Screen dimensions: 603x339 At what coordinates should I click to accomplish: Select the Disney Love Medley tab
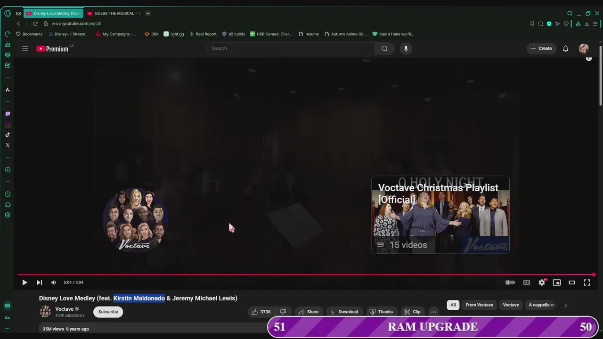[x=54, y=13]
